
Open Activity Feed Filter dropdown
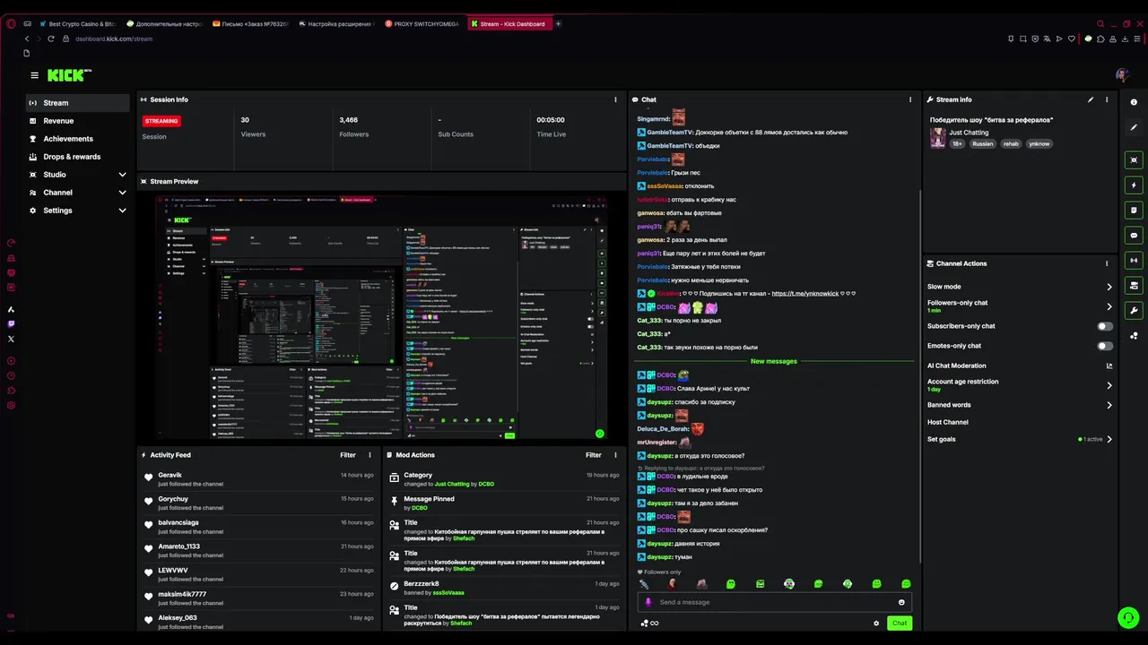tap(348, 455)
